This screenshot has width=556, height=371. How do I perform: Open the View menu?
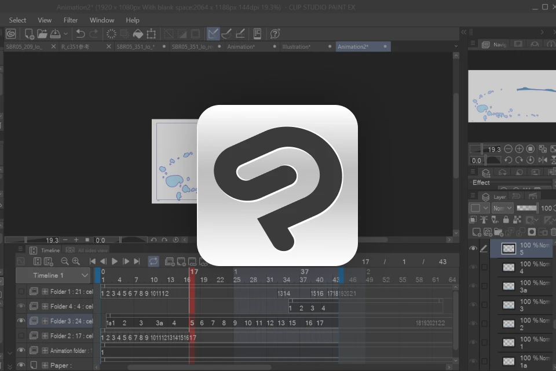point(45,20)
